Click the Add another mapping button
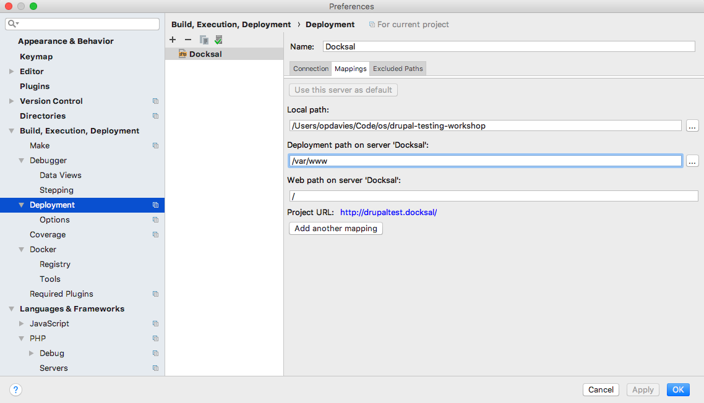The image size is (704, 403). [x=336, y=228]
